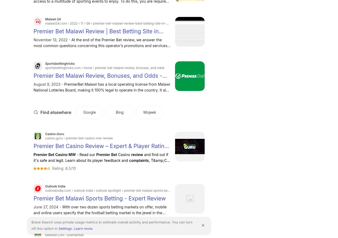Search elsewhere on Mojeek
Screen dimensions: 338x238
point(150,112)
